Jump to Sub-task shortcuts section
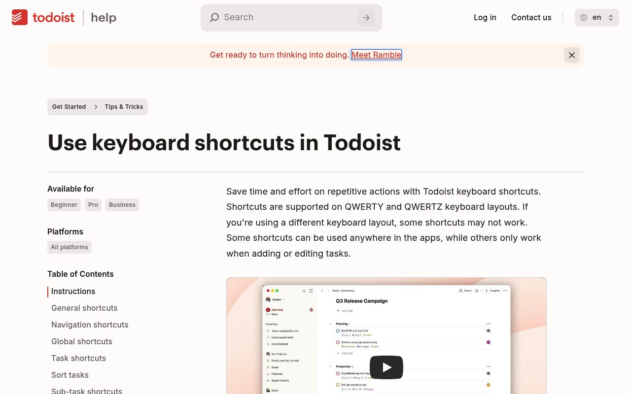 (x=87, y=391)
